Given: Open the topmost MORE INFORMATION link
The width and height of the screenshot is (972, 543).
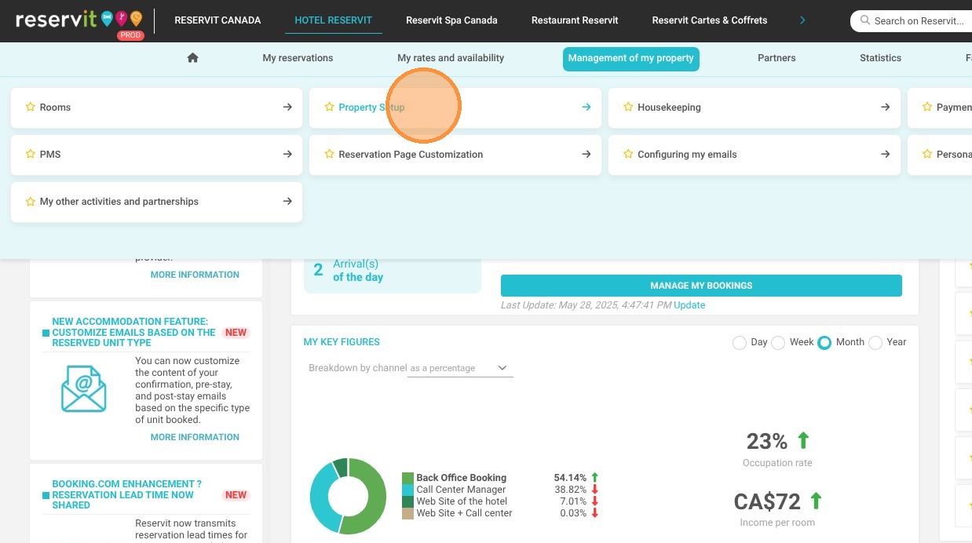Looking at the screenshot, I should [x=195, y=275].
